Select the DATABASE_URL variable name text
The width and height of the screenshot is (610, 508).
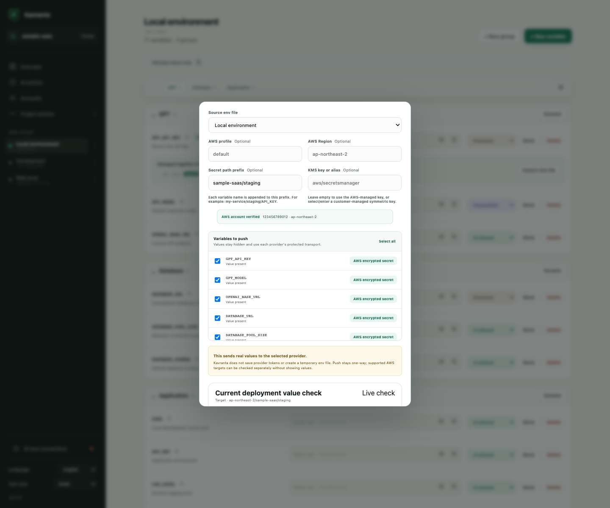[x=239, y=316]
